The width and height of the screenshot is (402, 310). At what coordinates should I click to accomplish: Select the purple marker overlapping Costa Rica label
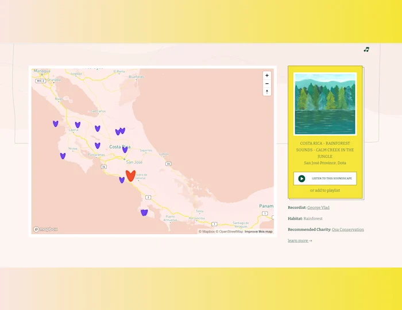click(x=125, y=149)
